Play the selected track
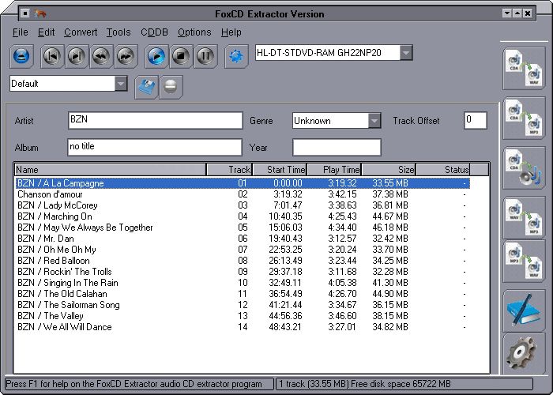Image resolution: width=553 pixels, height=395 pixels. coord(156,56)
